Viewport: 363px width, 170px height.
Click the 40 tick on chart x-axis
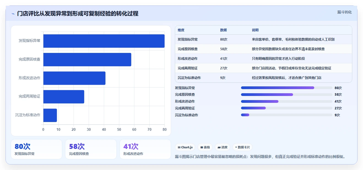click(x=104, y=129)
